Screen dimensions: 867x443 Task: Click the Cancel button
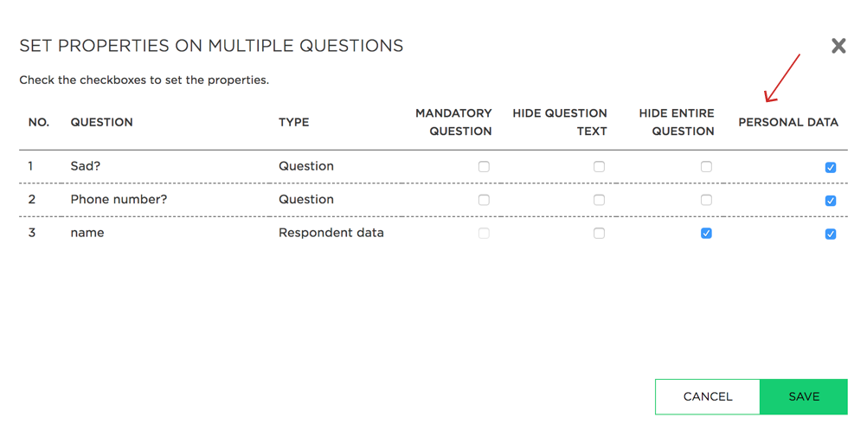(708, 396)
